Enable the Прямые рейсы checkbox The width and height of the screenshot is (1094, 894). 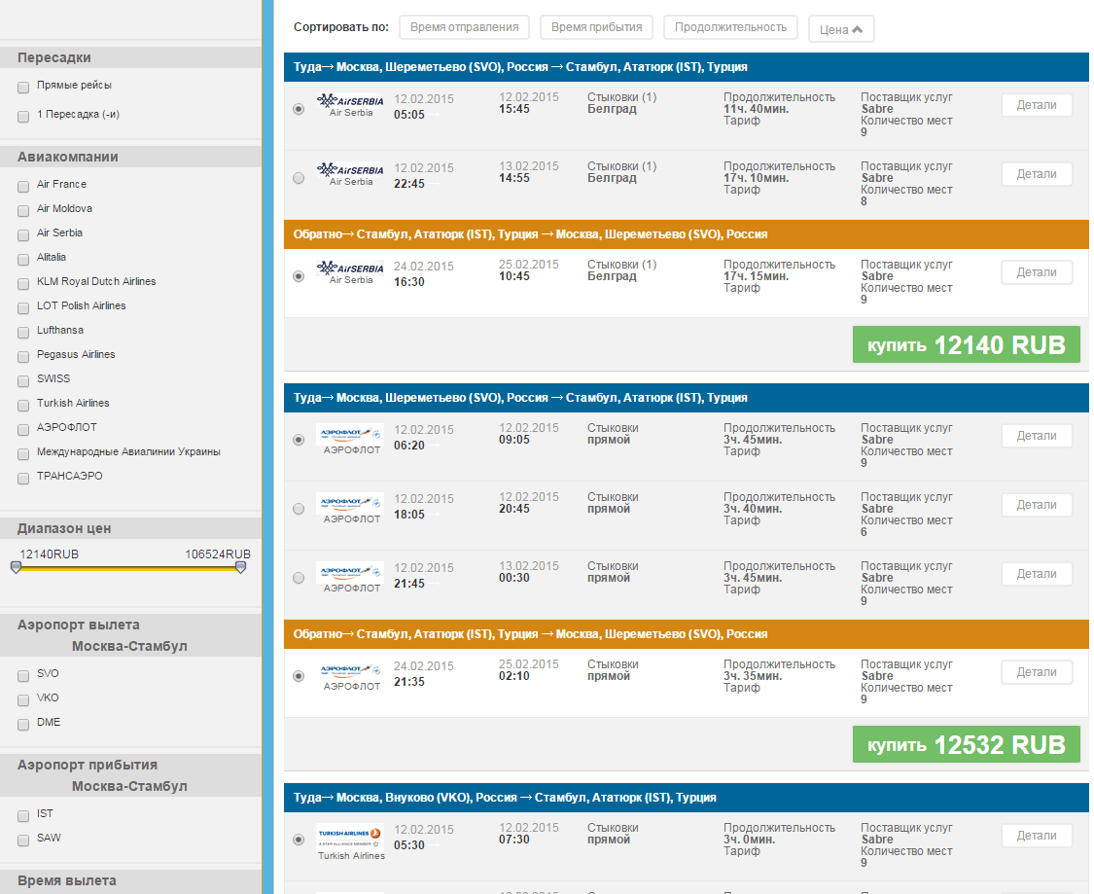click(23, 88)
